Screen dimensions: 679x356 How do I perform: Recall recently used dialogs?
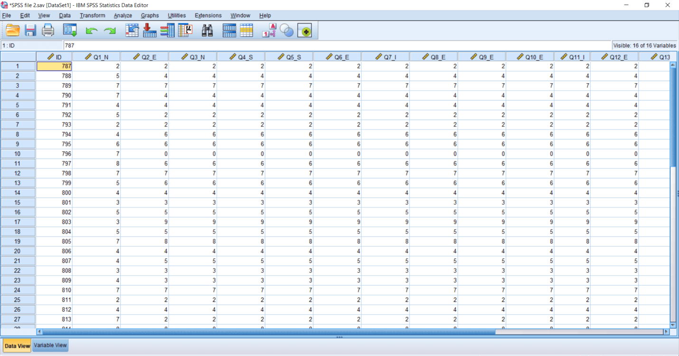(70, 30)
